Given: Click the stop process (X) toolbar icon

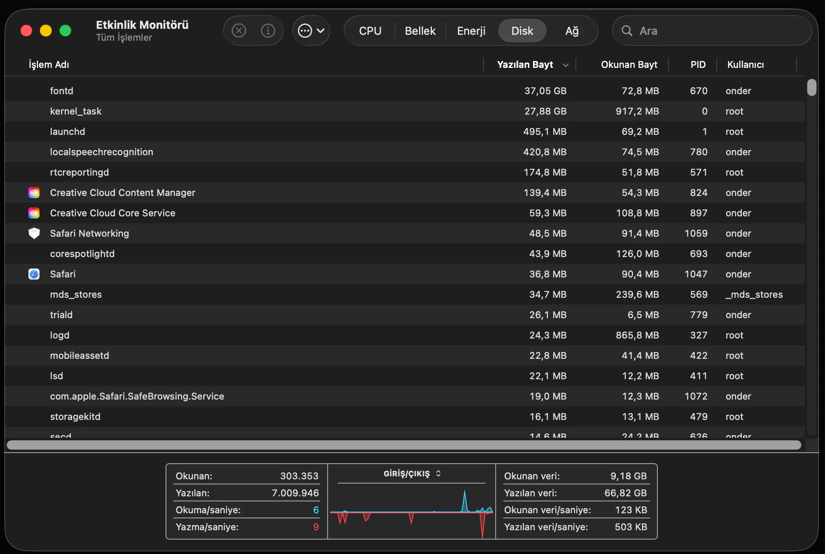Looking at the screenshot, I should (239, 31).
